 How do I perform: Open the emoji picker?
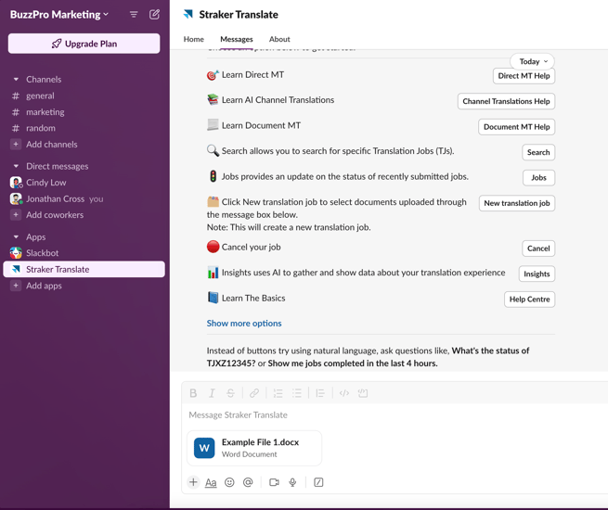point(229,482)
